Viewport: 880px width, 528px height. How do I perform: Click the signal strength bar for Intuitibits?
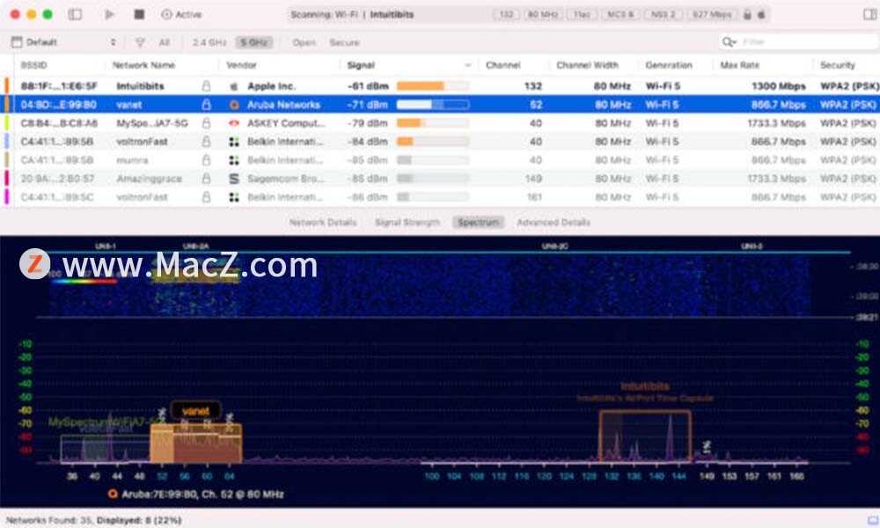point(433,86)
